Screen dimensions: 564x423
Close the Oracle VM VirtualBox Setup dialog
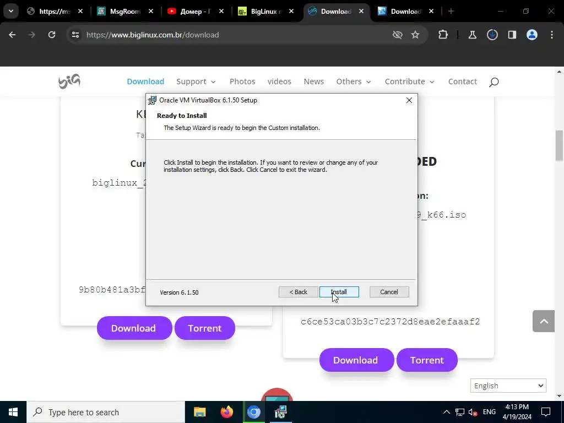409,100
